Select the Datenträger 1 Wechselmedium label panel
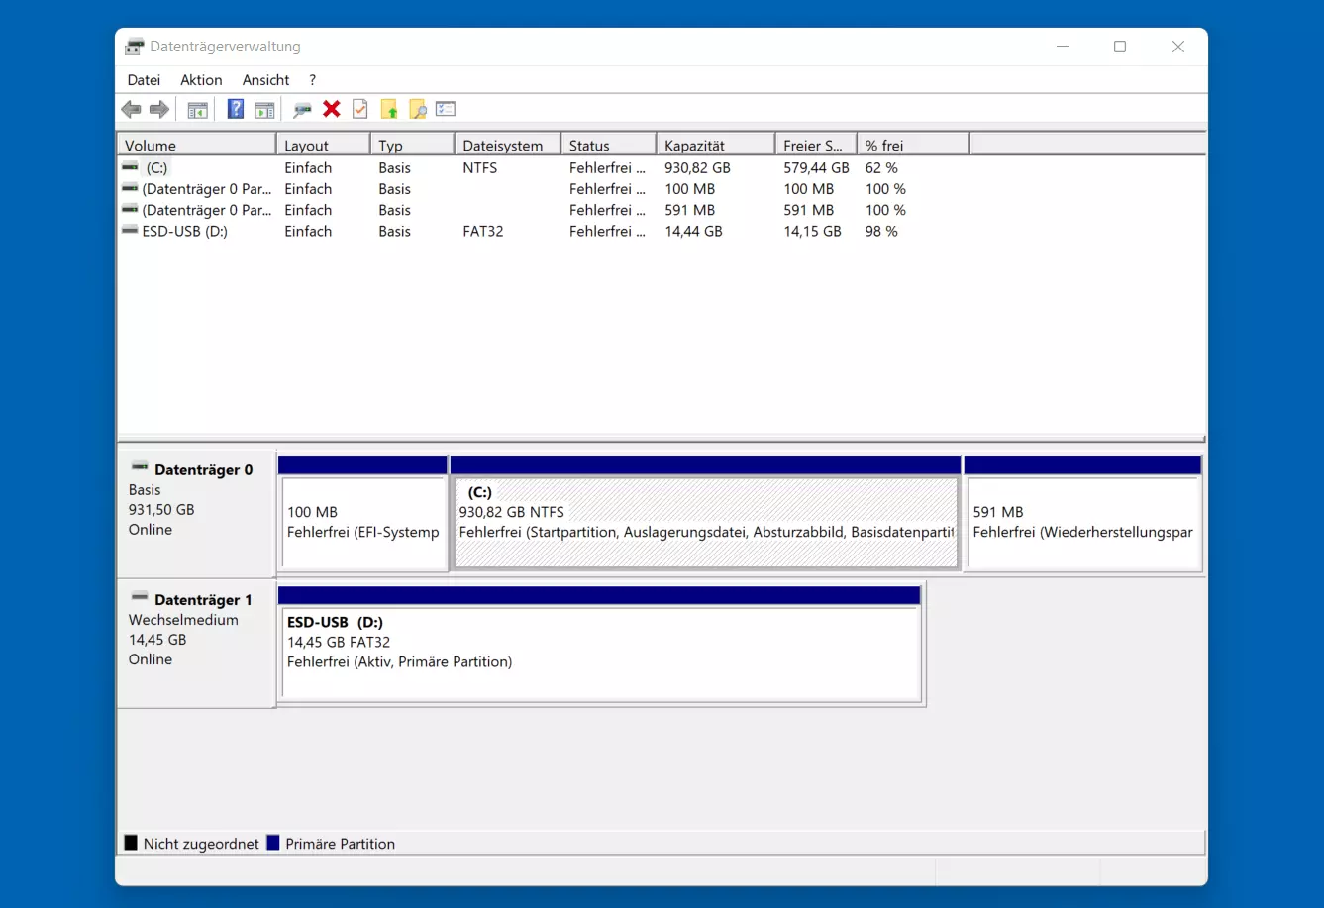Image resolution: width=1324 pixels, height=908 pixels. click(x=196, y=644)
